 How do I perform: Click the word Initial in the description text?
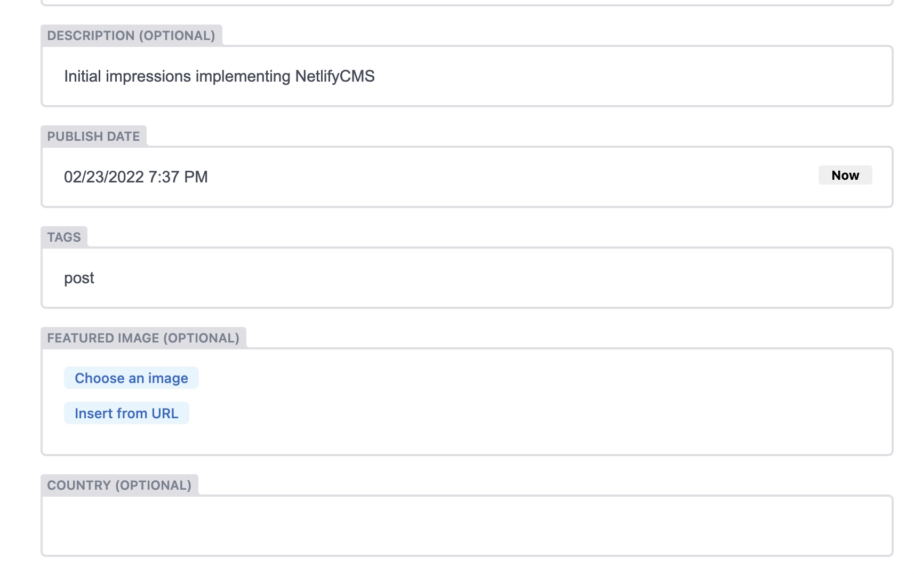(x=83, y=76)
